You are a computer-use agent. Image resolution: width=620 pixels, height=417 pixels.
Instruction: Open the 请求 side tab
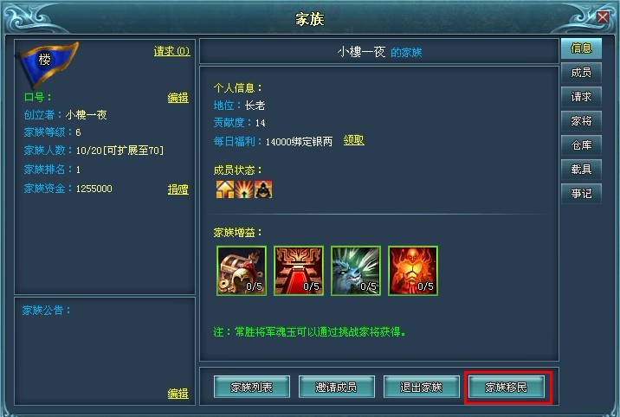581,97
